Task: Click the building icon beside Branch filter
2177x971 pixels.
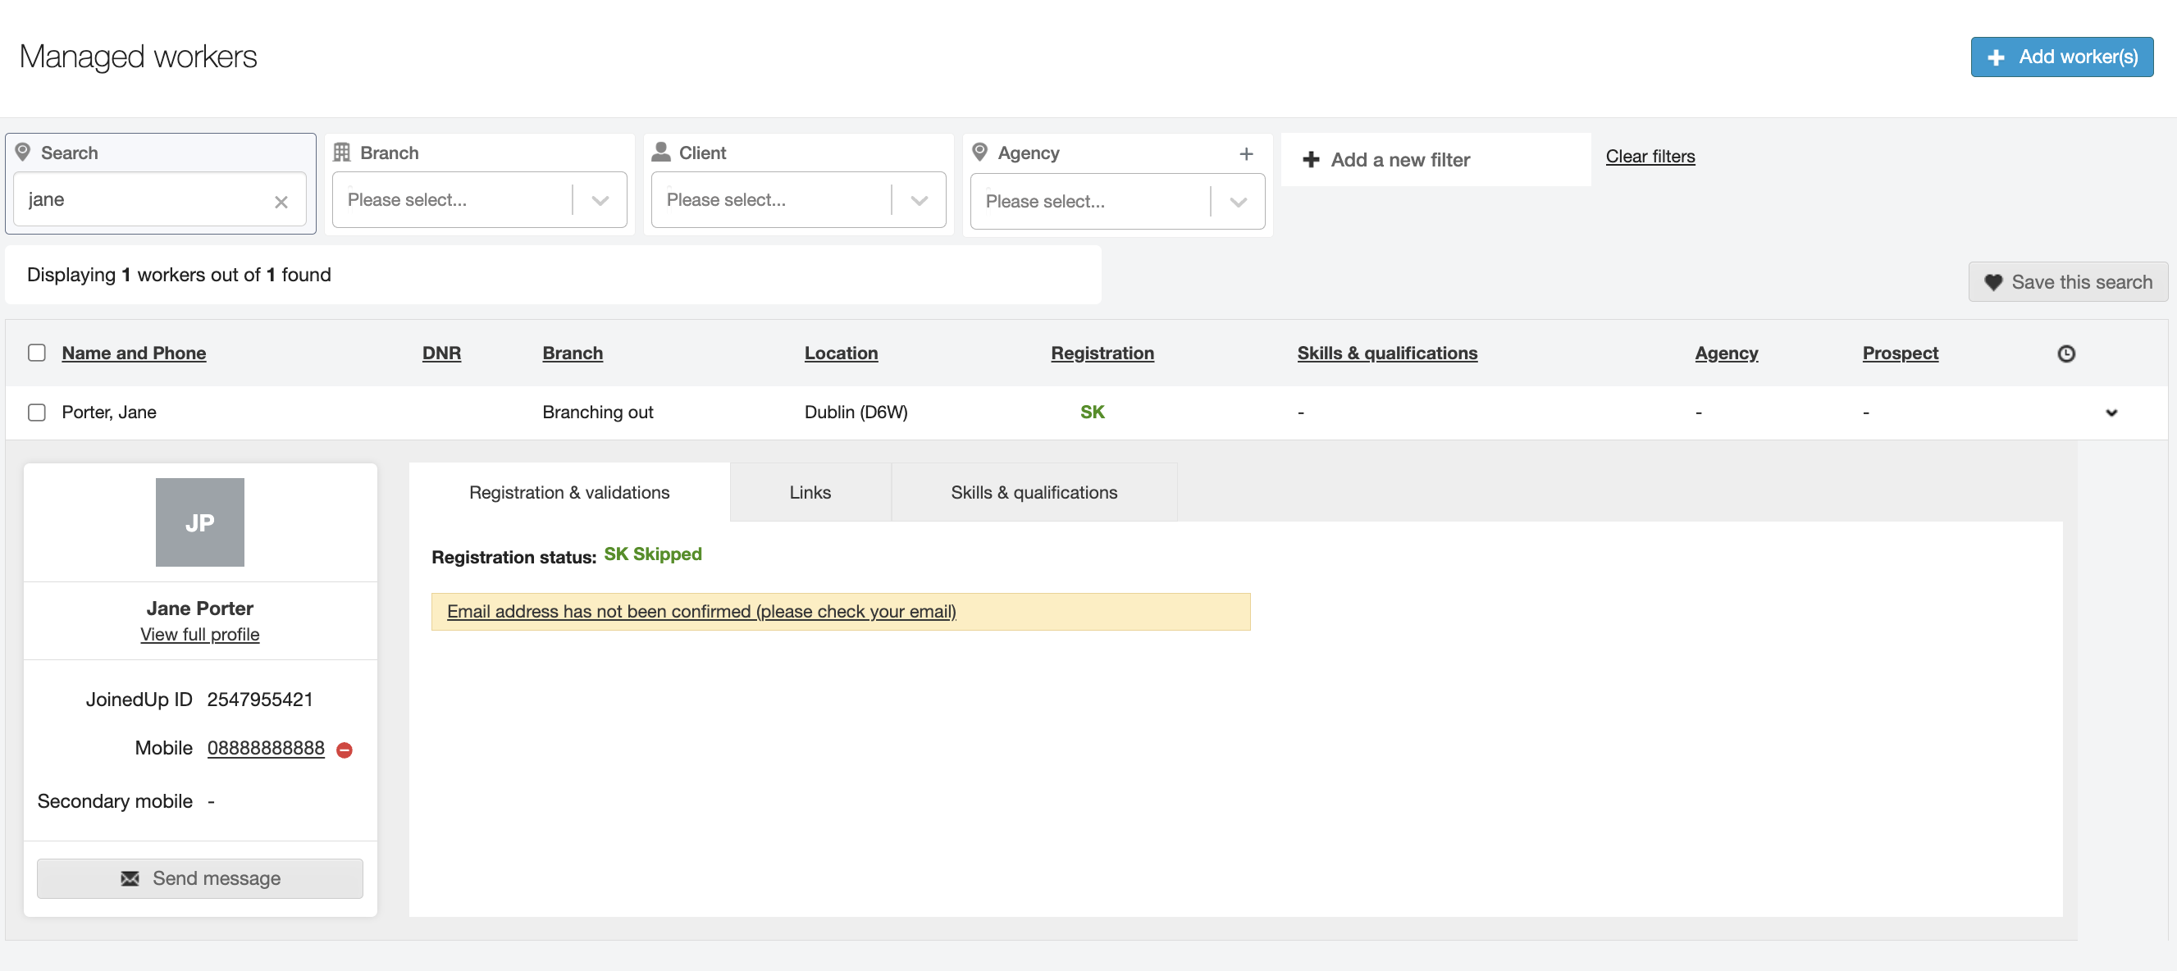Action: tap(341, 152)
